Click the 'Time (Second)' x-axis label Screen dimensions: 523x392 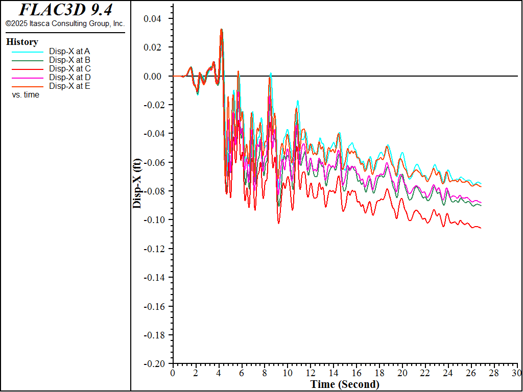(345, 384)
